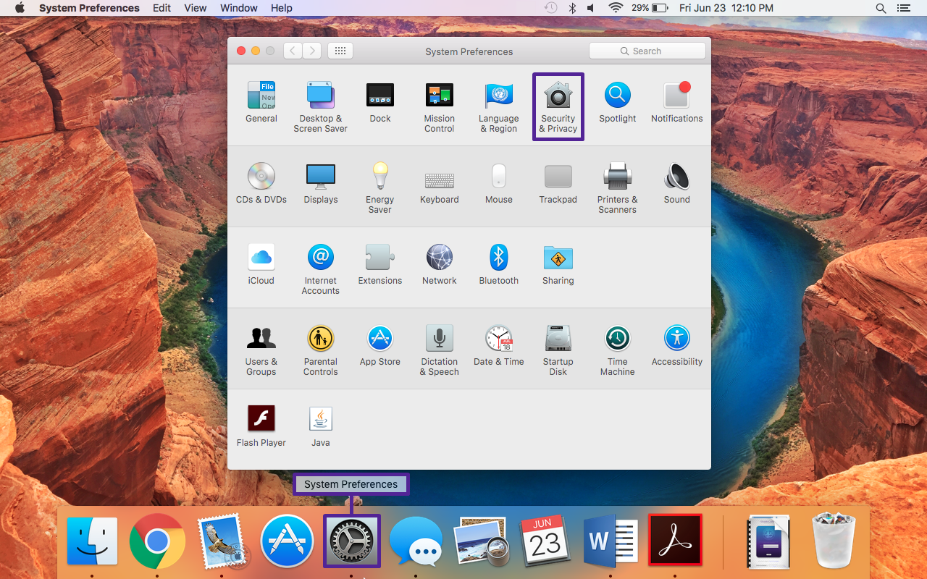The height and width of the screenshot is (579, 927).
Task: Open the Dock preferences pane
Action: pos(380,103)
